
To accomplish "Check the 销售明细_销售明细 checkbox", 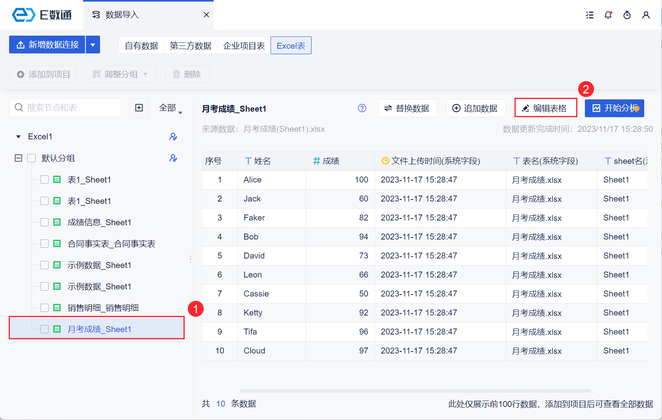I will pos(45,308).
